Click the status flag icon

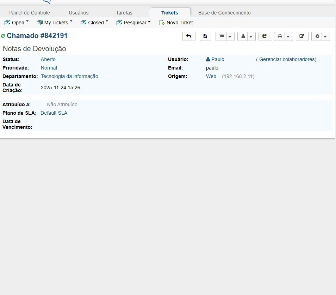[222, 36]
